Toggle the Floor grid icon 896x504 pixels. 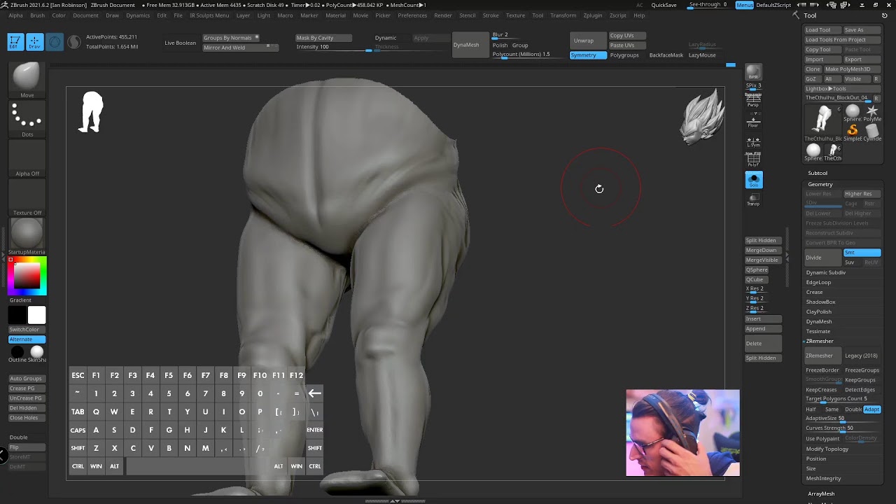pos(753,120)
